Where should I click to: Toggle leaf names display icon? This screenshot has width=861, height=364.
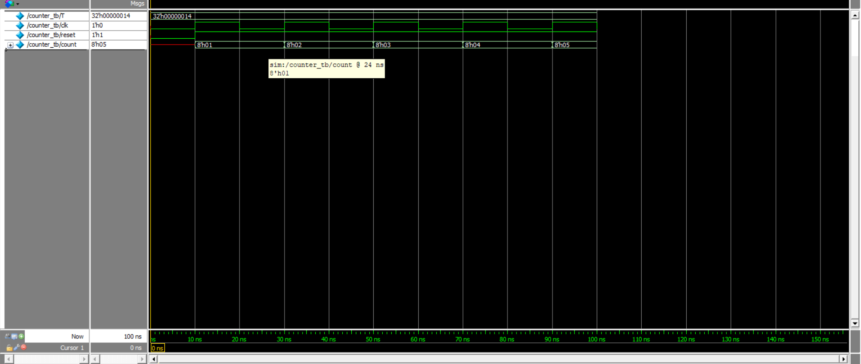pos(8,336)
